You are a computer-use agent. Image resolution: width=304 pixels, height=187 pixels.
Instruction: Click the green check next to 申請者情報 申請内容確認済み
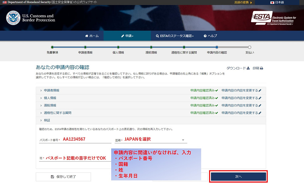coord(216,90)
